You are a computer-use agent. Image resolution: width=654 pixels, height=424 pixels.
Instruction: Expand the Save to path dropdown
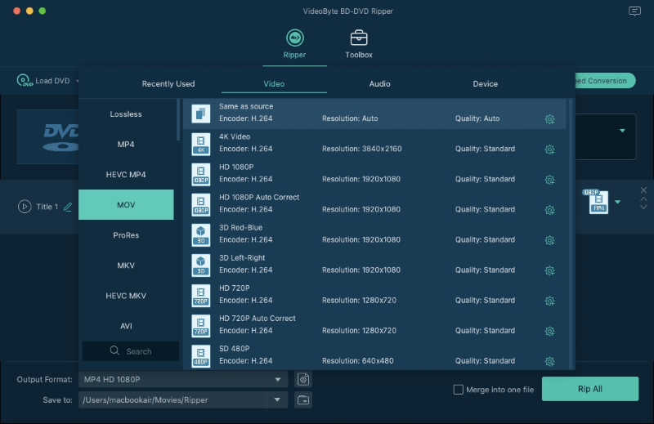click(277, 399)
